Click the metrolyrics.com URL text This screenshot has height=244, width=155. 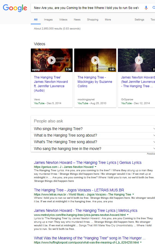pos(80,215)
